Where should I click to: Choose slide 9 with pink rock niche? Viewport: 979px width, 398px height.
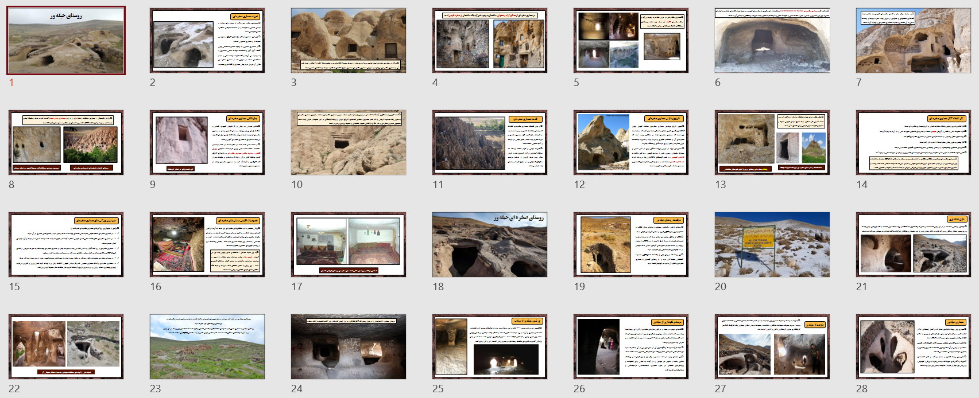pos(207,143)
